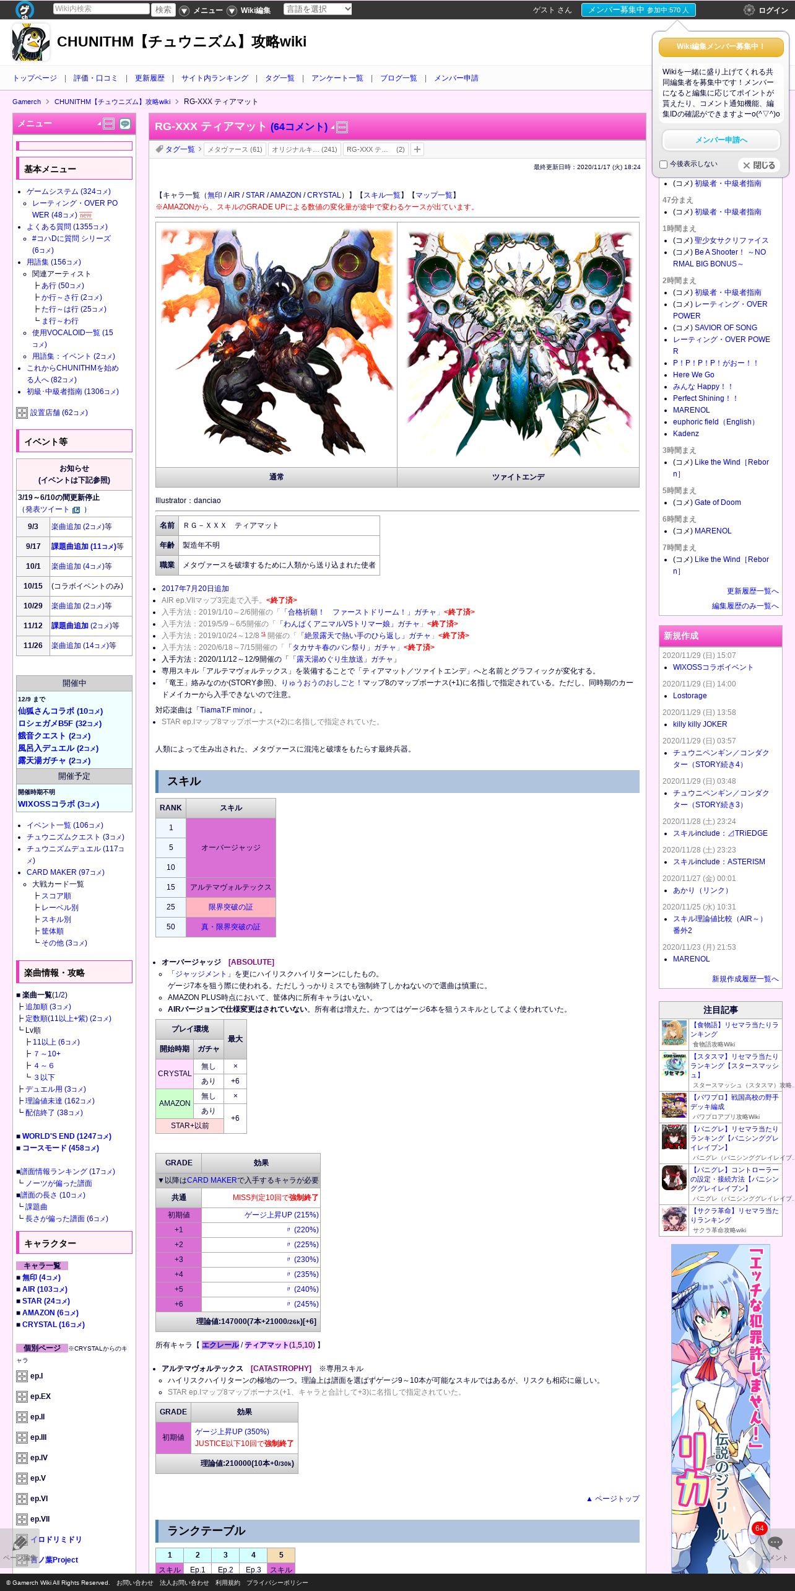795x1591 pixels.
Task: Click the CHUNITHM penguin wiki logo
Action: pos(30,42)
